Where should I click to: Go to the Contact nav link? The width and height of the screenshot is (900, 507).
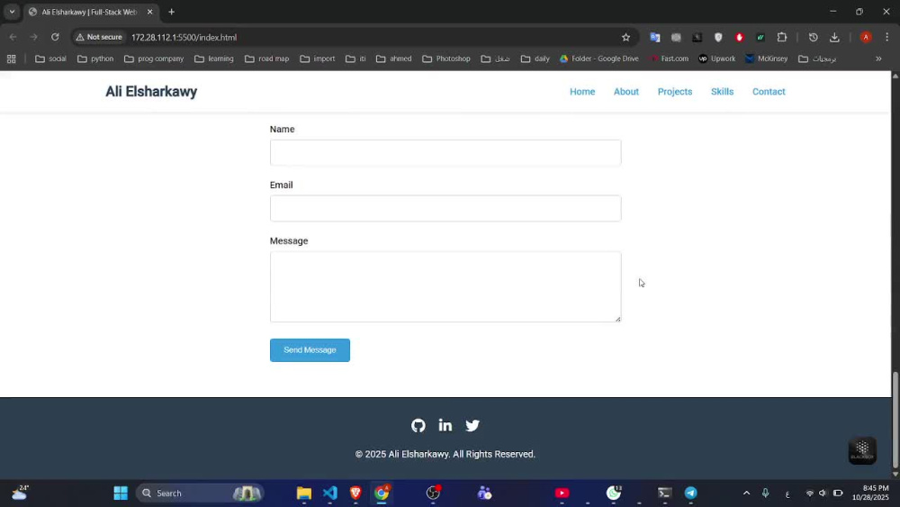click(x=769, y=92)
